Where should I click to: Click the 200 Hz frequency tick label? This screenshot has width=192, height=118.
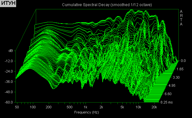coord(49,107)
